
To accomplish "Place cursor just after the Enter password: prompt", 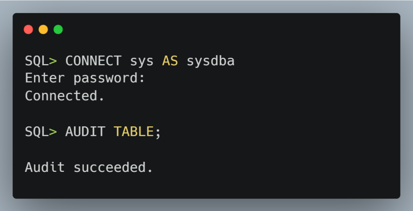I will coord(147,78).
